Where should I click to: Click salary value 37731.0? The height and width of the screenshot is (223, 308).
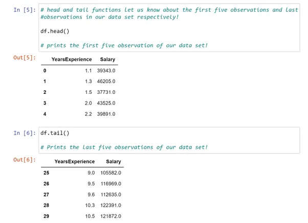106,92
